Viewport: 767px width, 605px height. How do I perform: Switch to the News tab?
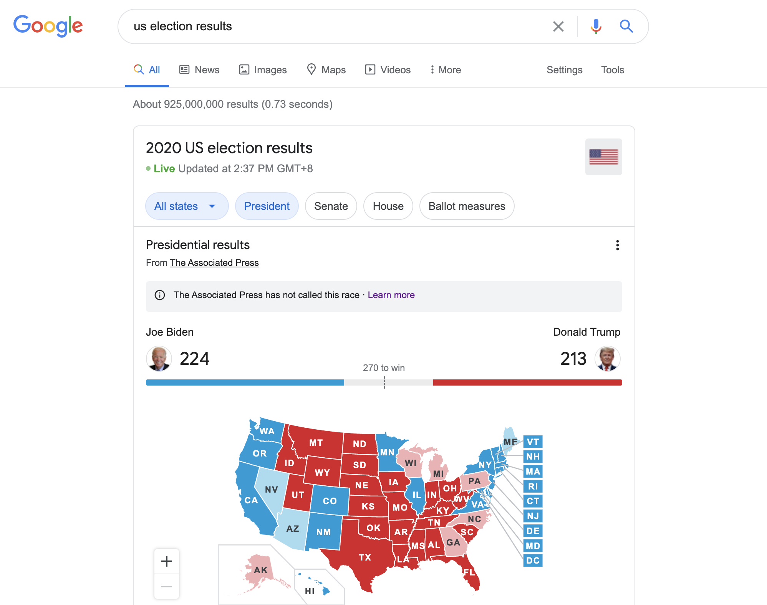199,70
